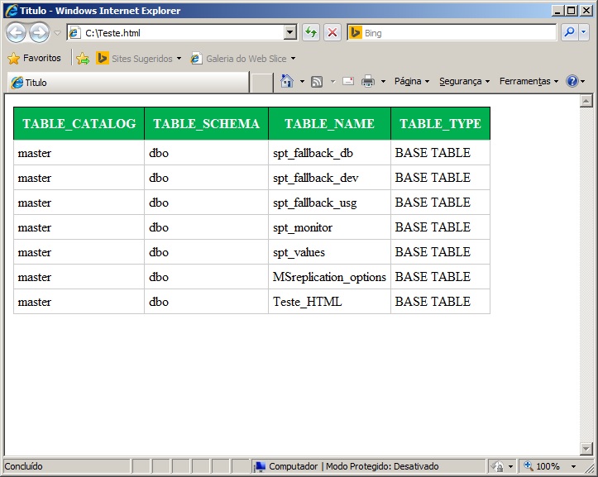Click the magnifier Search button
598x477 pixels.
coord(569,33)
